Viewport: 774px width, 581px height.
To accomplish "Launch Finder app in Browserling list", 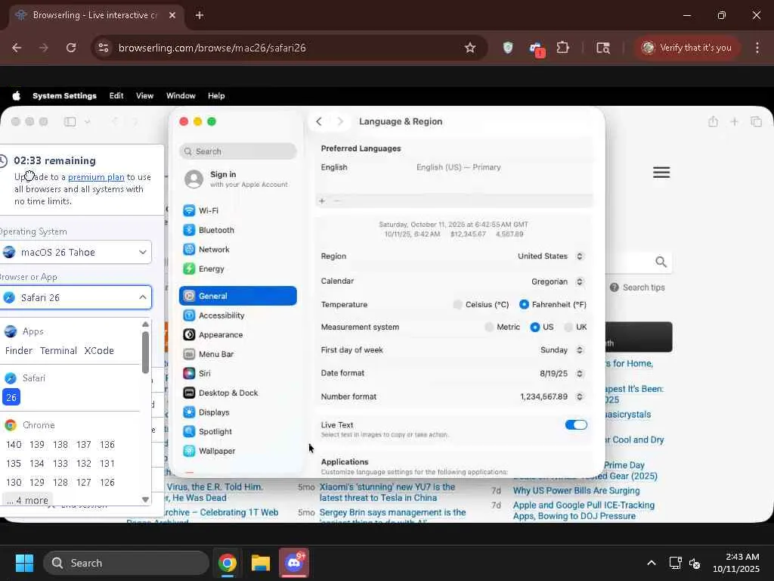I will 19,351.
